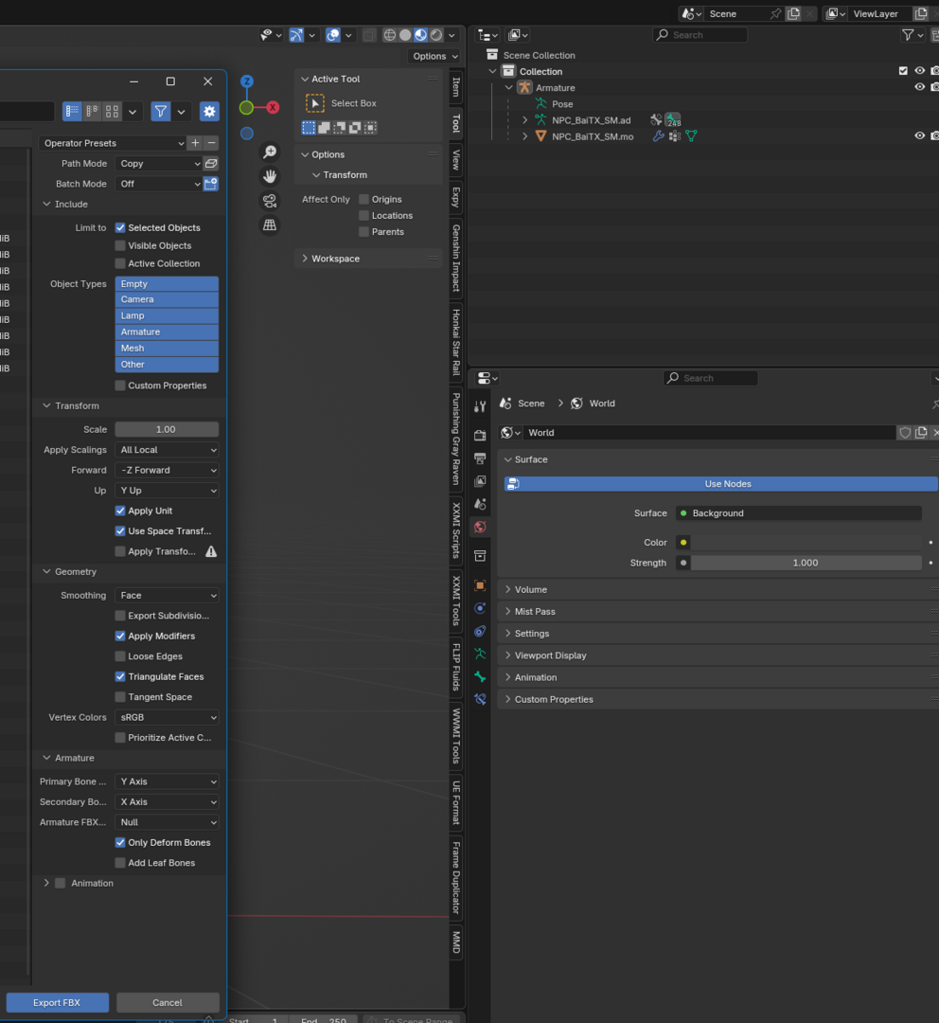Toggle batch mode own directory icon

pyautogui.click(x=211, y=184)
